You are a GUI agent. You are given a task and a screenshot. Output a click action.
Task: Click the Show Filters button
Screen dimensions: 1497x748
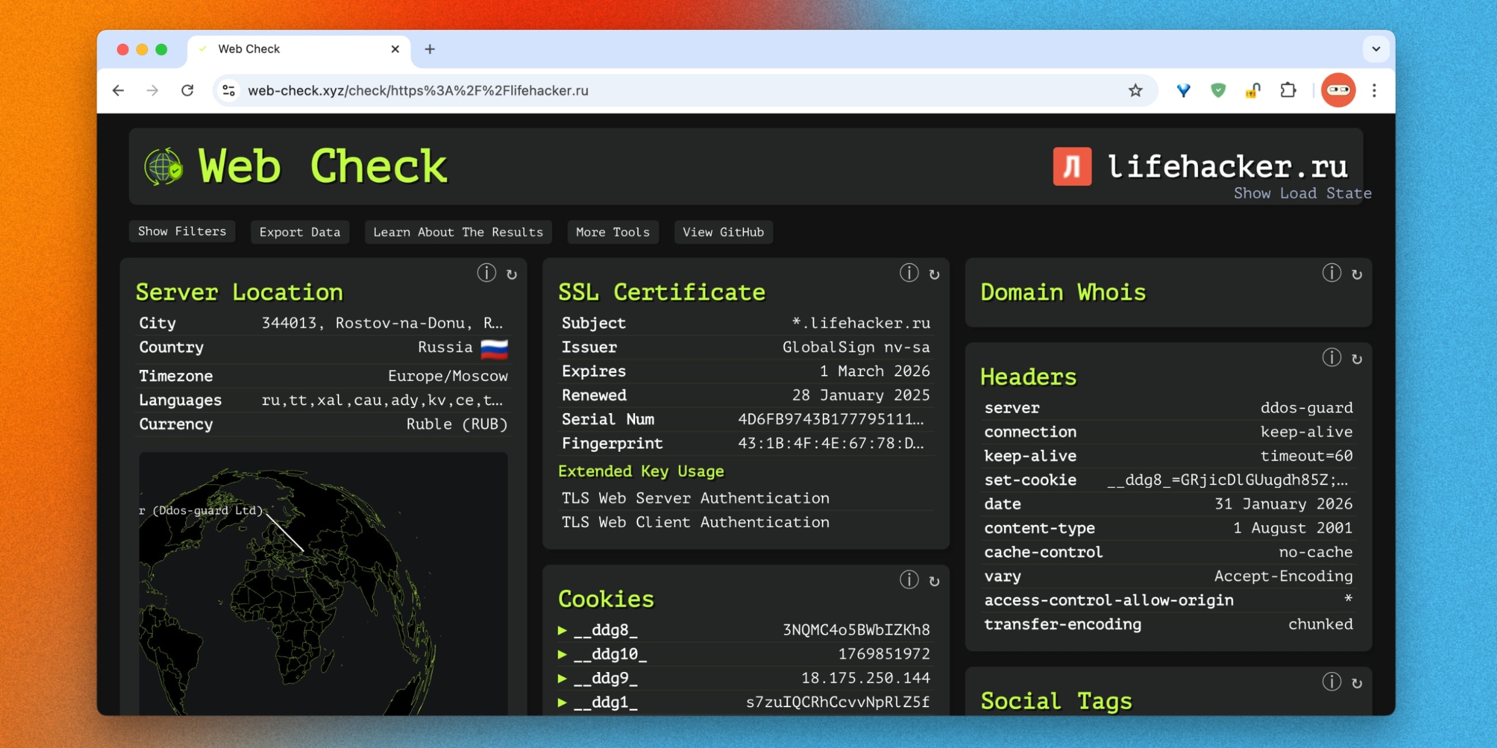tap(182, 231)
